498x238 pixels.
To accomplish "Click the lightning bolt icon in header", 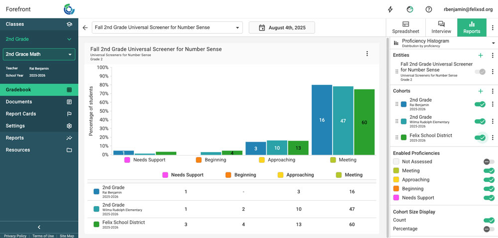I will [x=390, y=9].
